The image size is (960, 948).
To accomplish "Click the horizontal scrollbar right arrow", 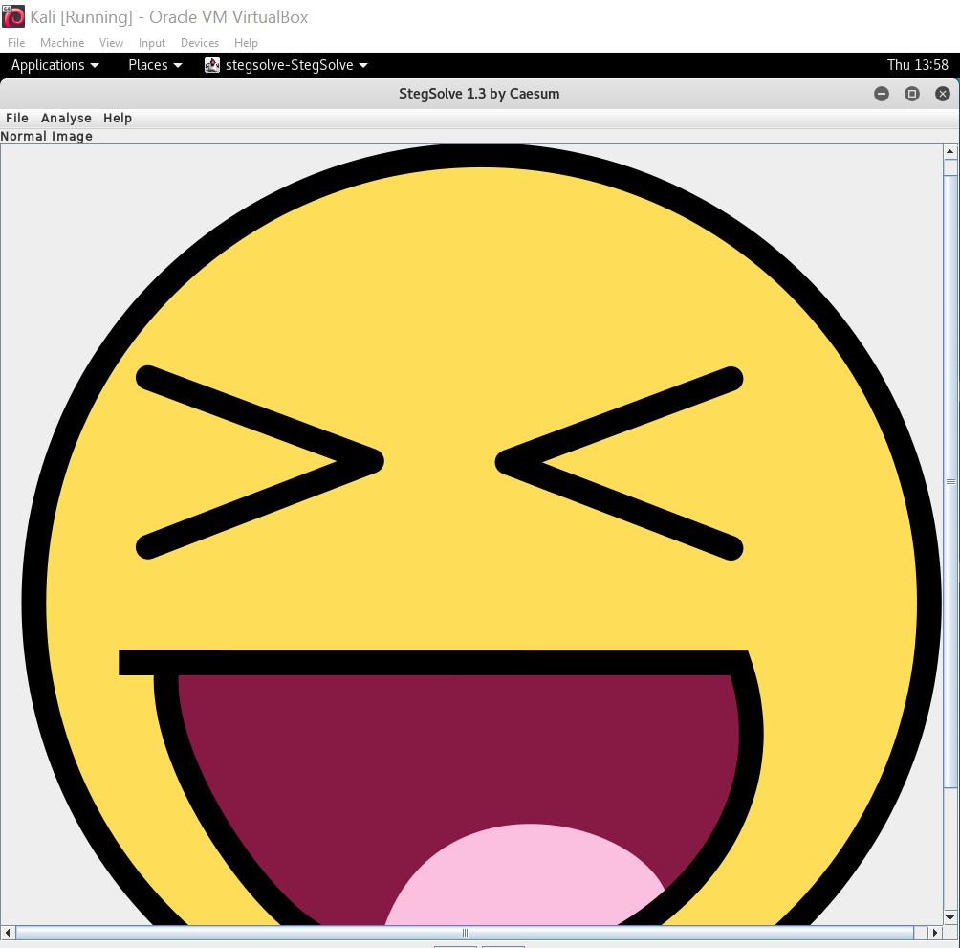I will (x=935, y=933).
